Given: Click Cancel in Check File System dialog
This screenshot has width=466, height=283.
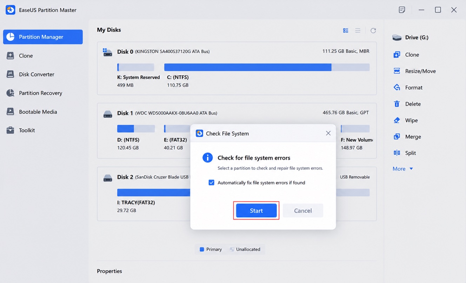Looking at the screenshot, I should pos(303,210).
